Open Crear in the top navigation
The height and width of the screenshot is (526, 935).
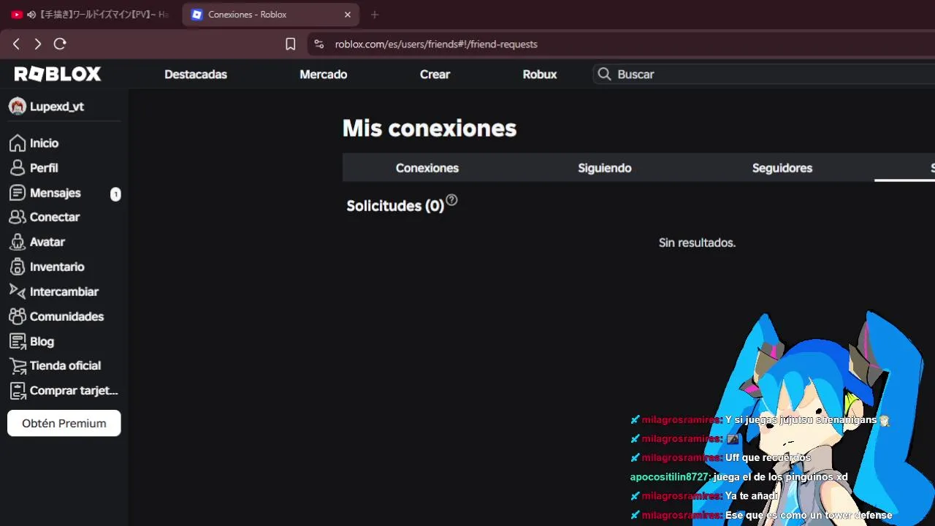pos(435,75)
